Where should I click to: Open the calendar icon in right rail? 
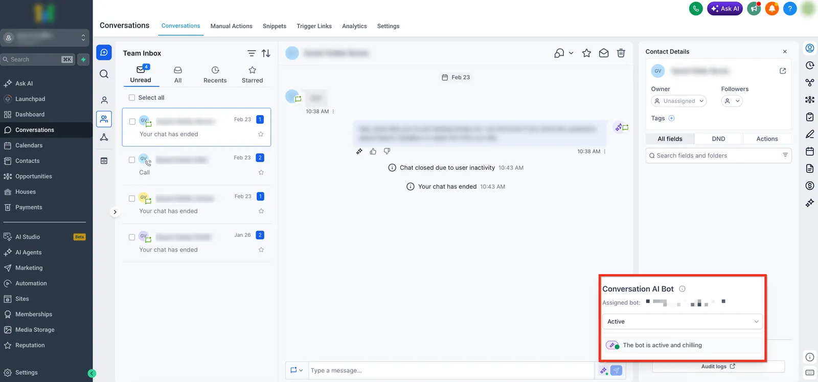click(x=810, y=151)
